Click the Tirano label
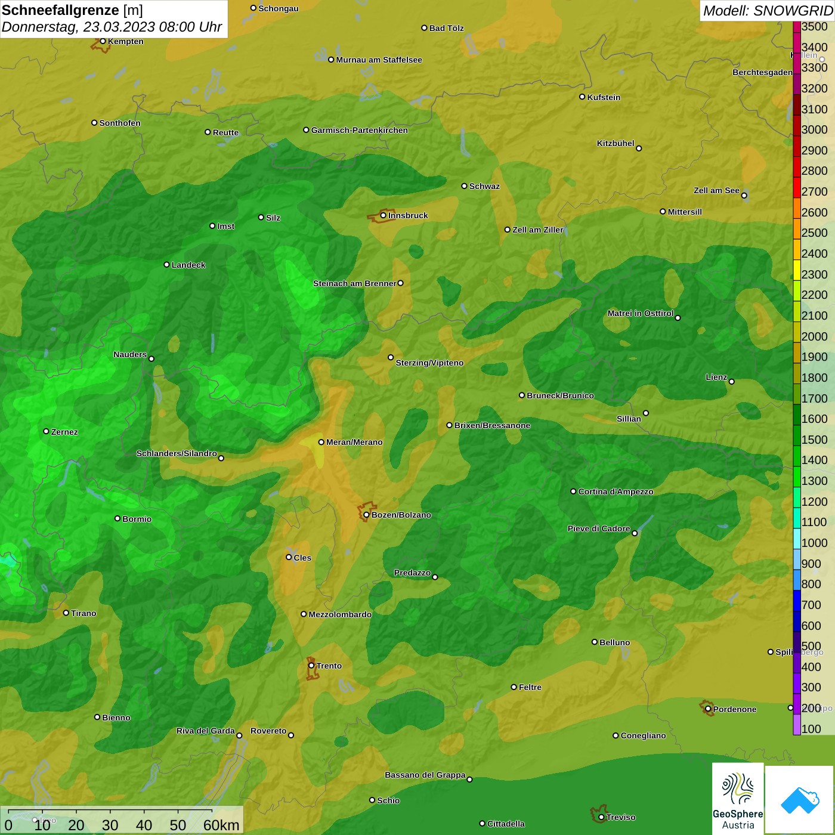 tap(83, 613)
